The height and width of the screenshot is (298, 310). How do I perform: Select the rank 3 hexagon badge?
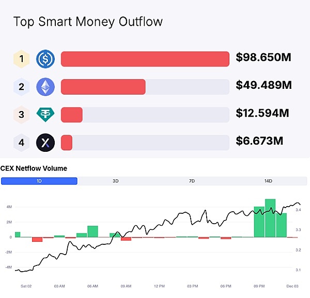21,115
